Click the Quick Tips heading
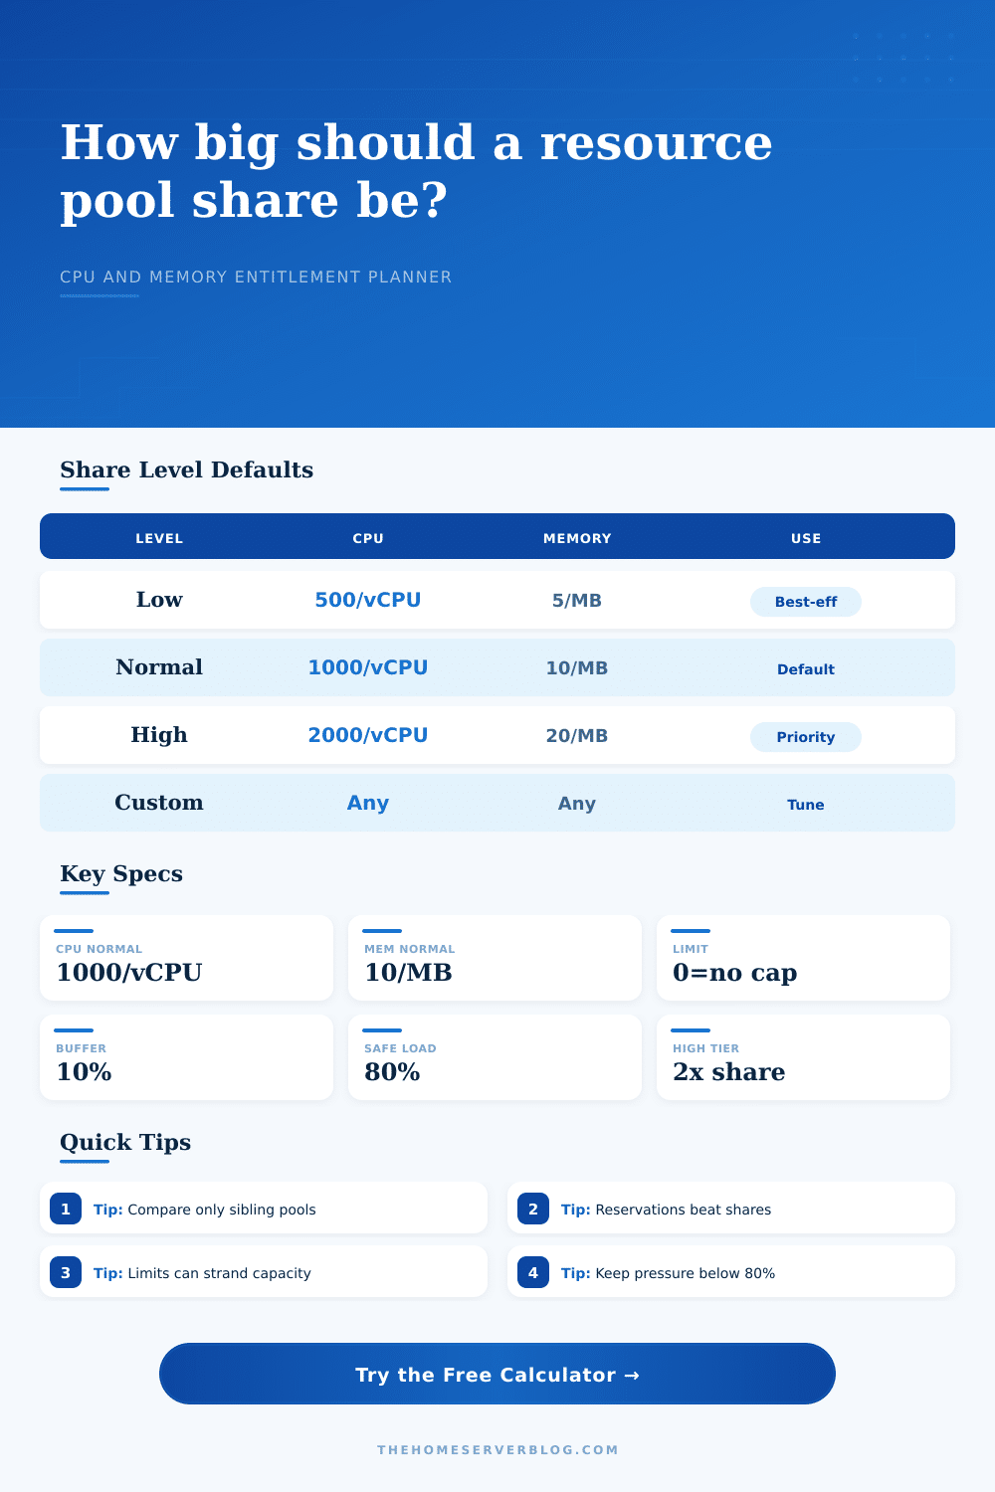 point(125,1142)
